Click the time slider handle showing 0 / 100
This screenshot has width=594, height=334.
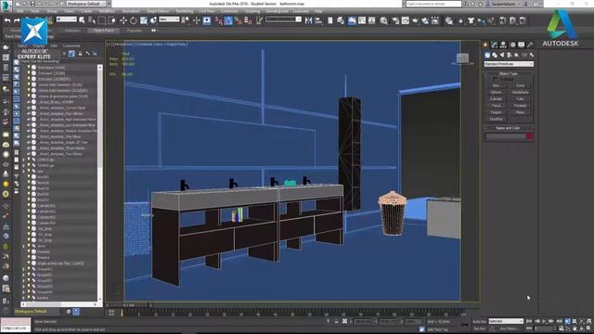click(129, 305)
